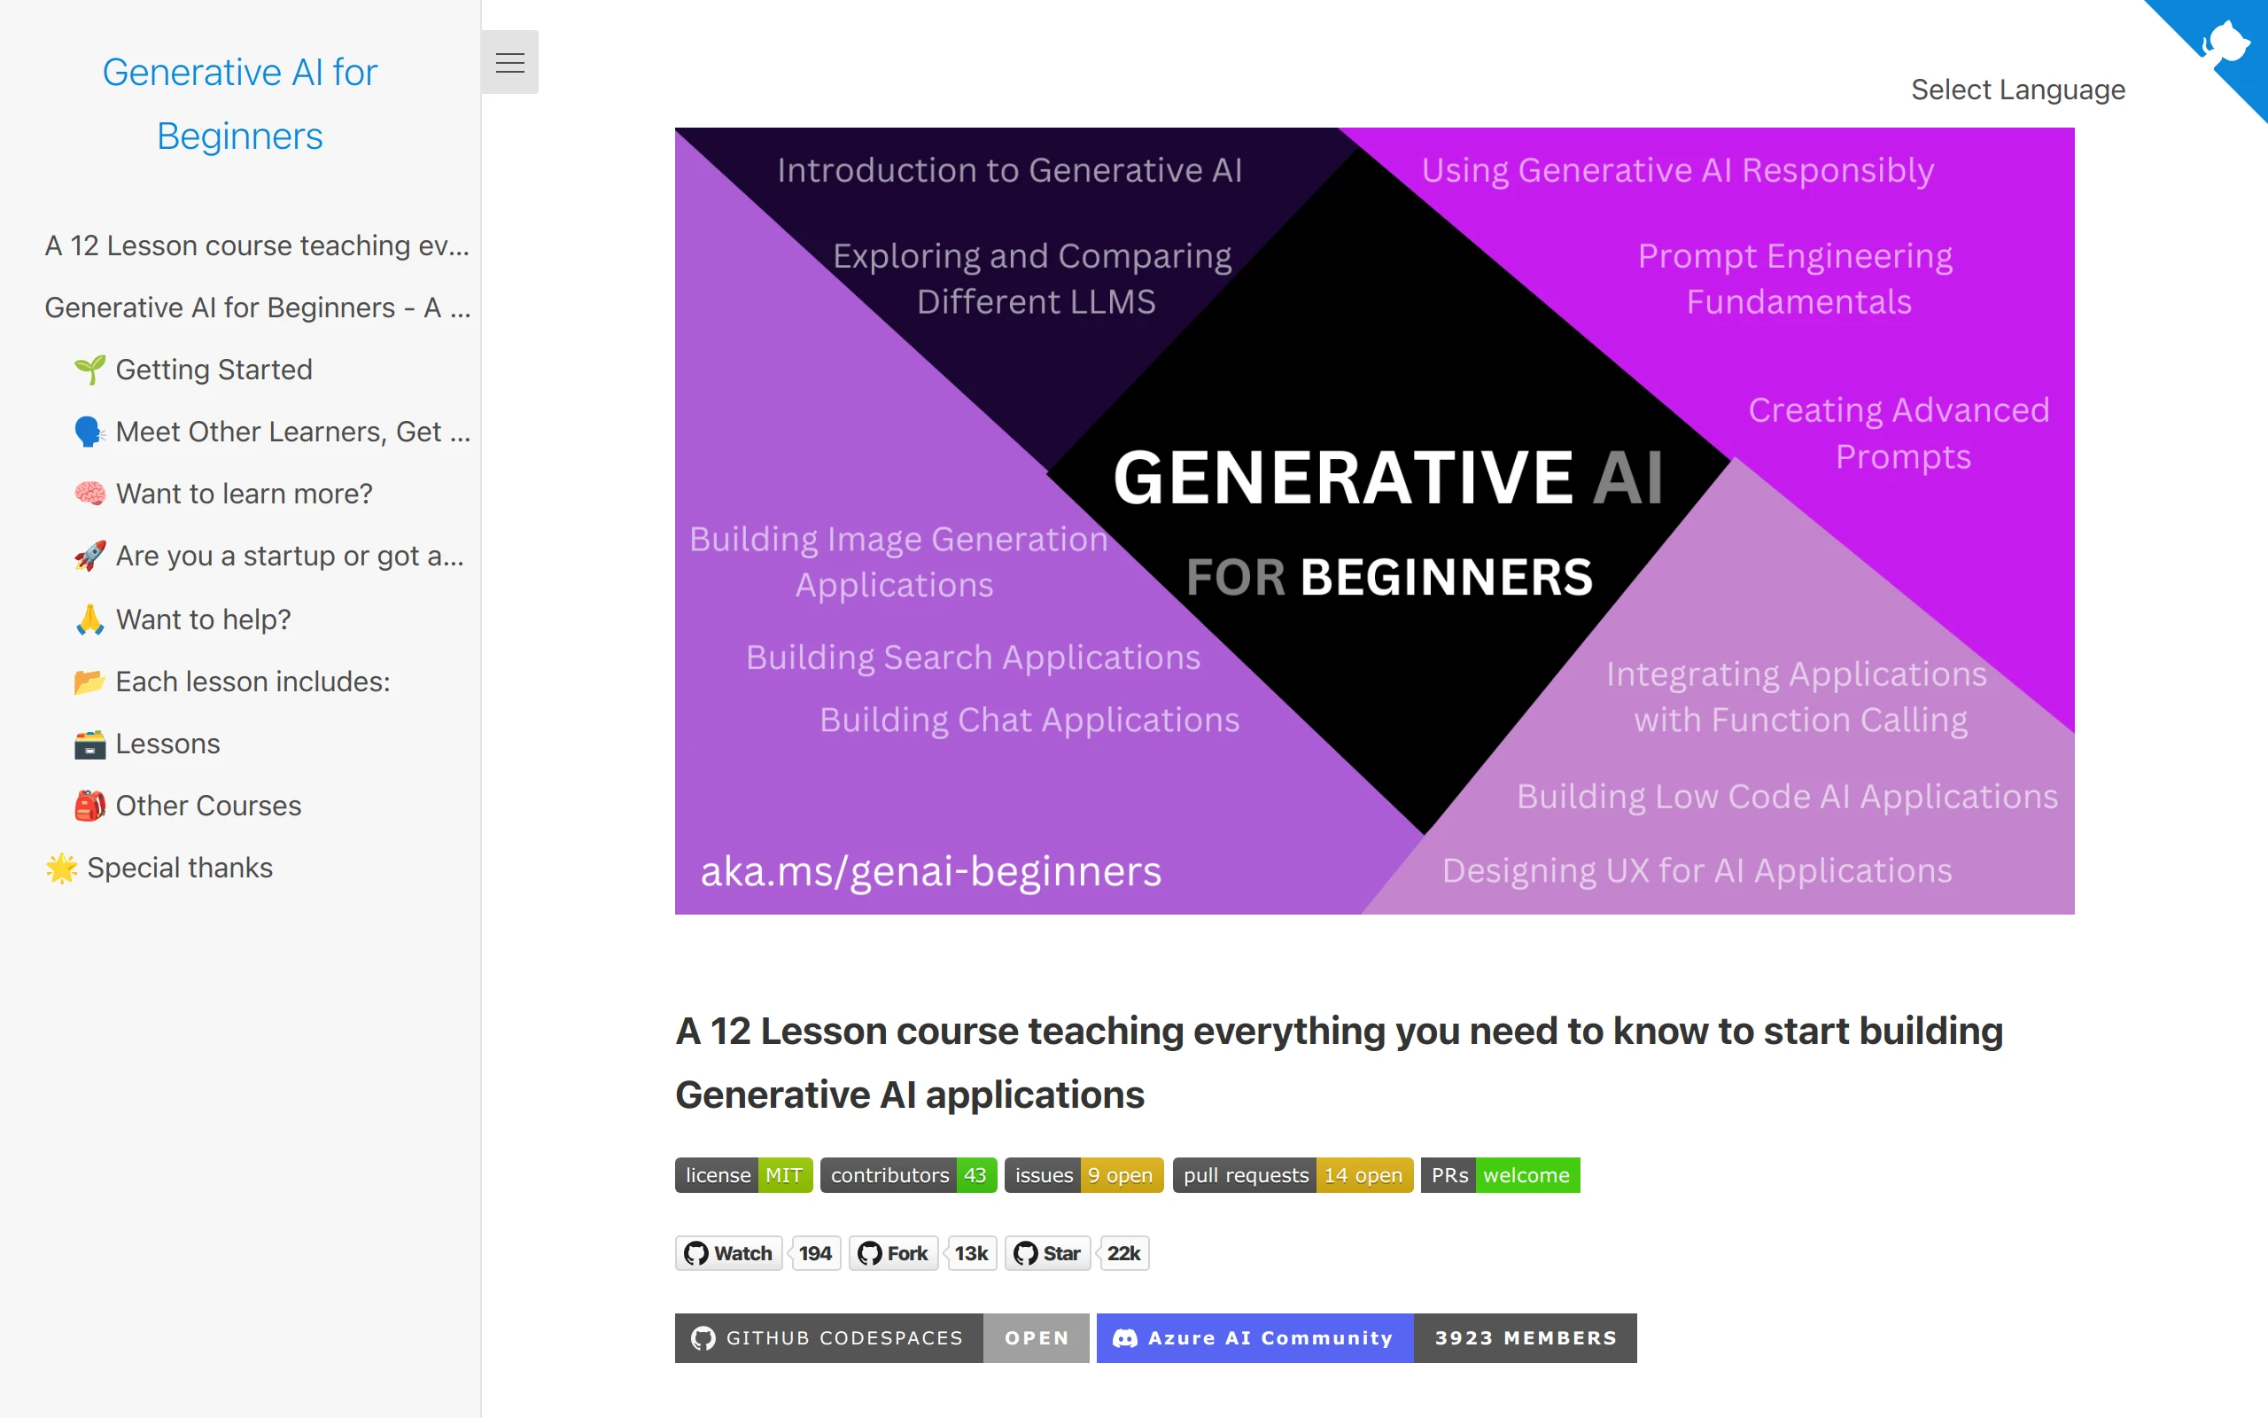Image resolution: width=2268 pixels, height=1418 pixels.
Task: Open the contributors 43 badge
Action: click(907, 1175)
